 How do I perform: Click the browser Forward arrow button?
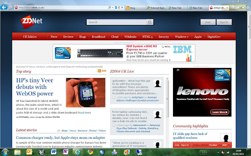11,7
